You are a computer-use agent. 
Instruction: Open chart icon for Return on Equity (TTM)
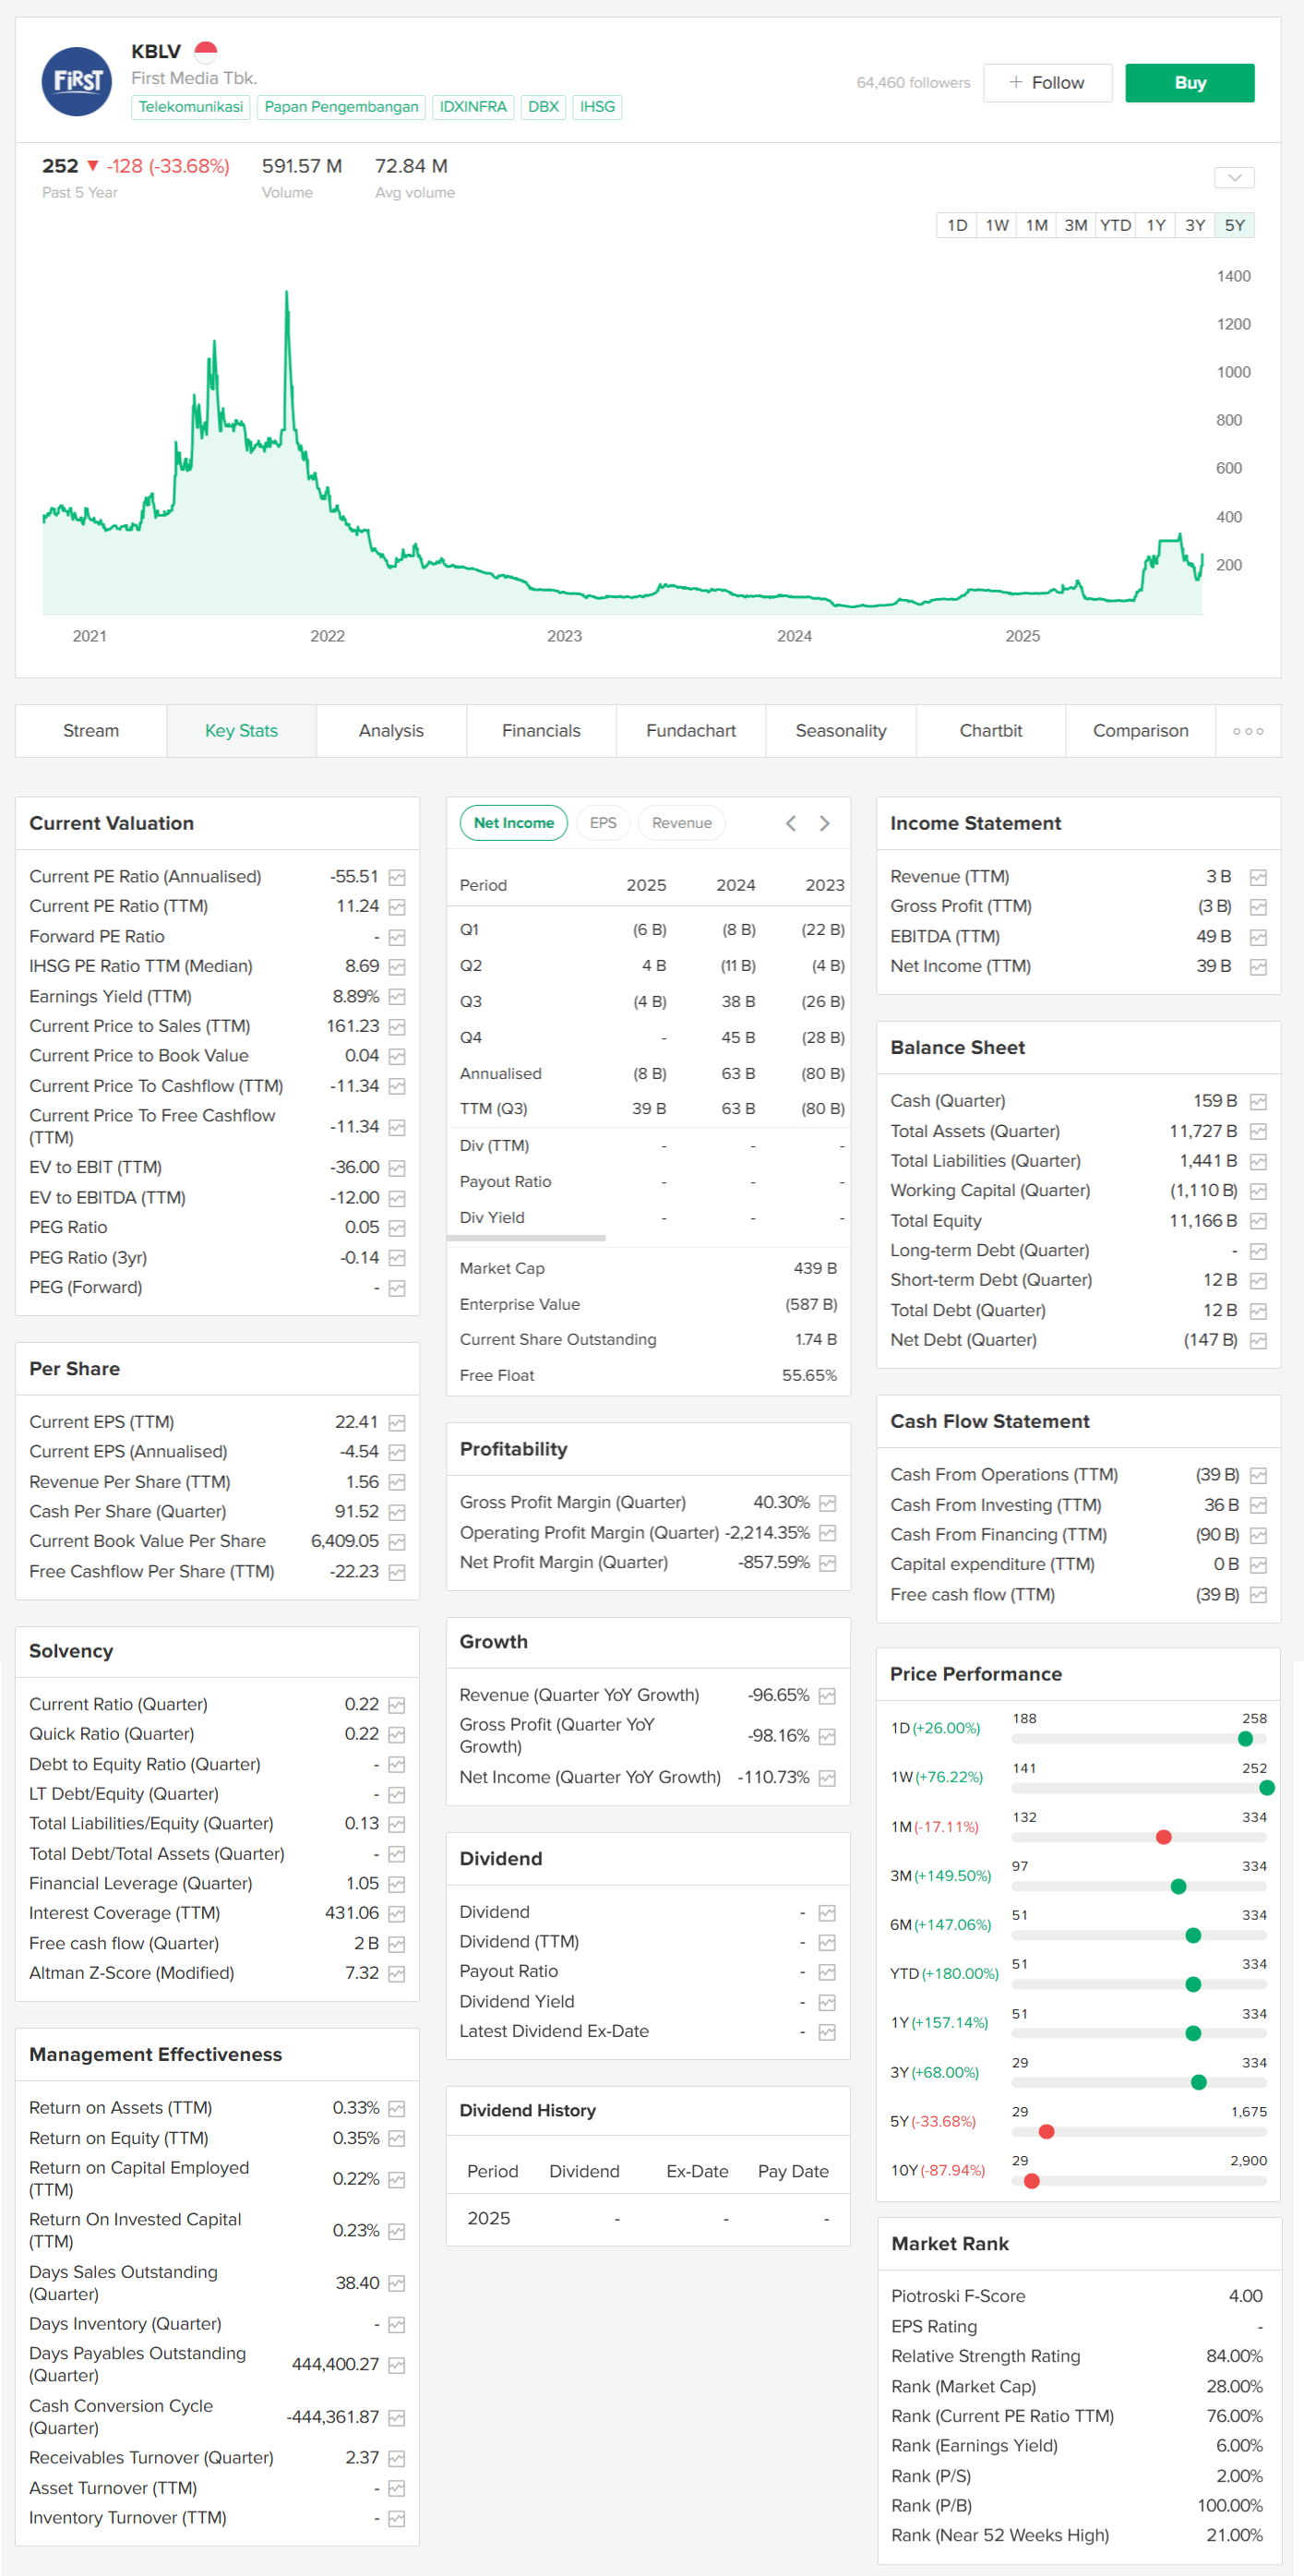[397, 2138]
